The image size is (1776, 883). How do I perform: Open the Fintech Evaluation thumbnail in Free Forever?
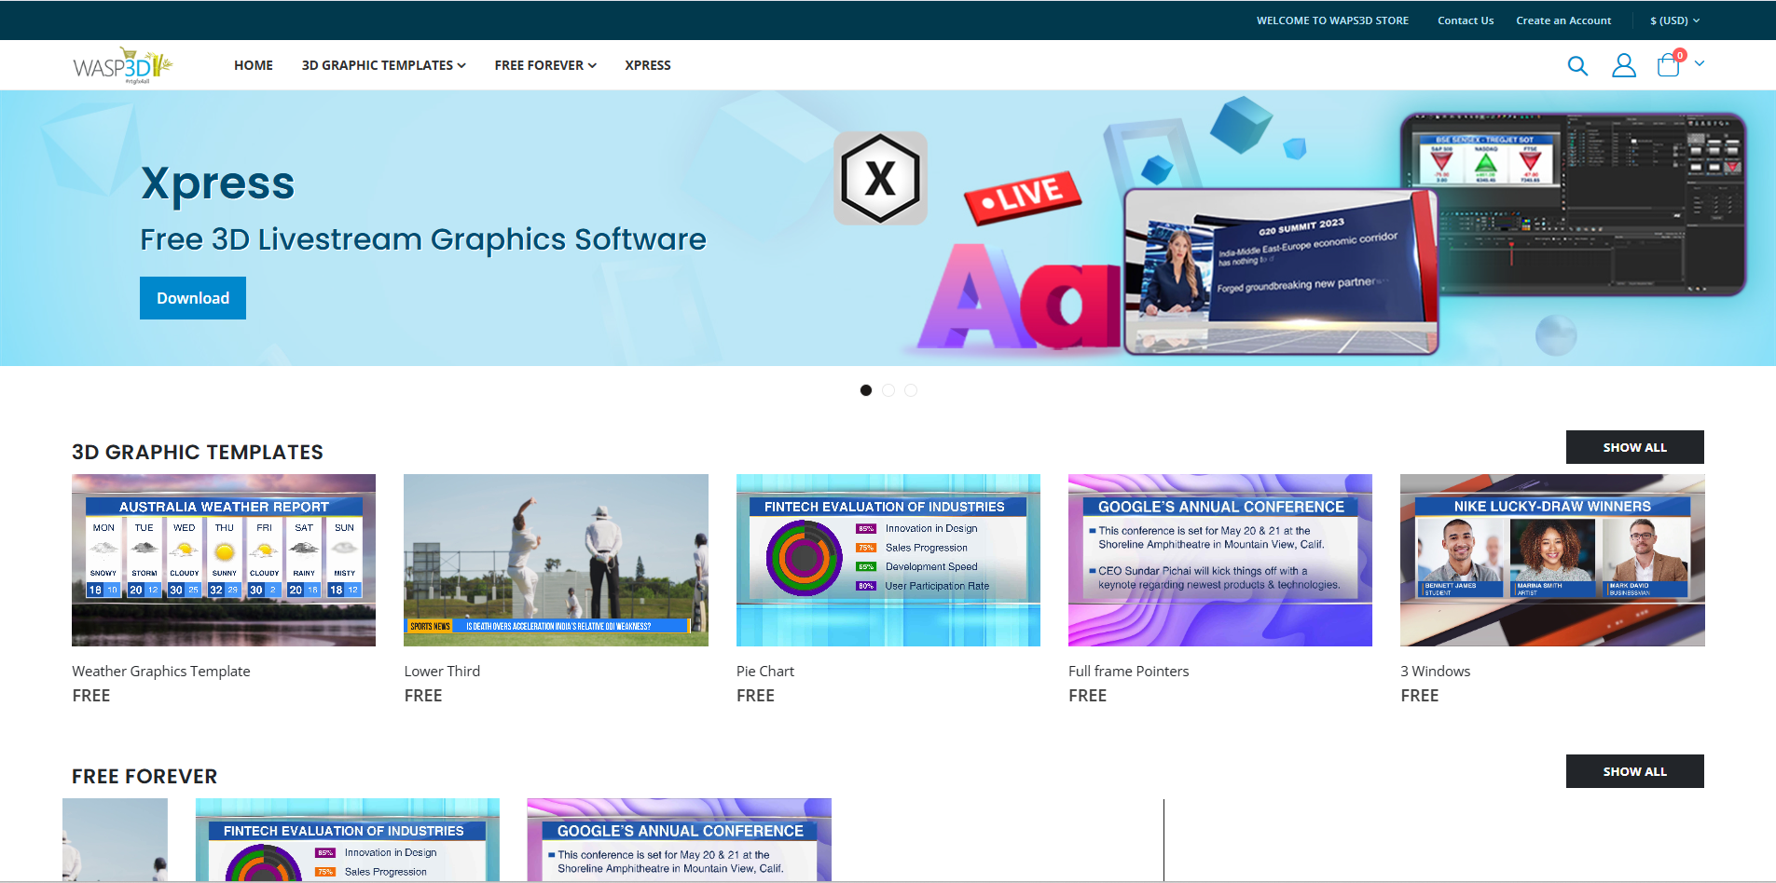pos(347,839)
